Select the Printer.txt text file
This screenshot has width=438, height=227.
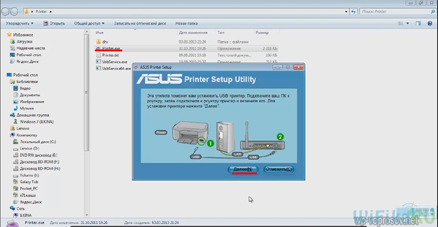pos(111,55)
